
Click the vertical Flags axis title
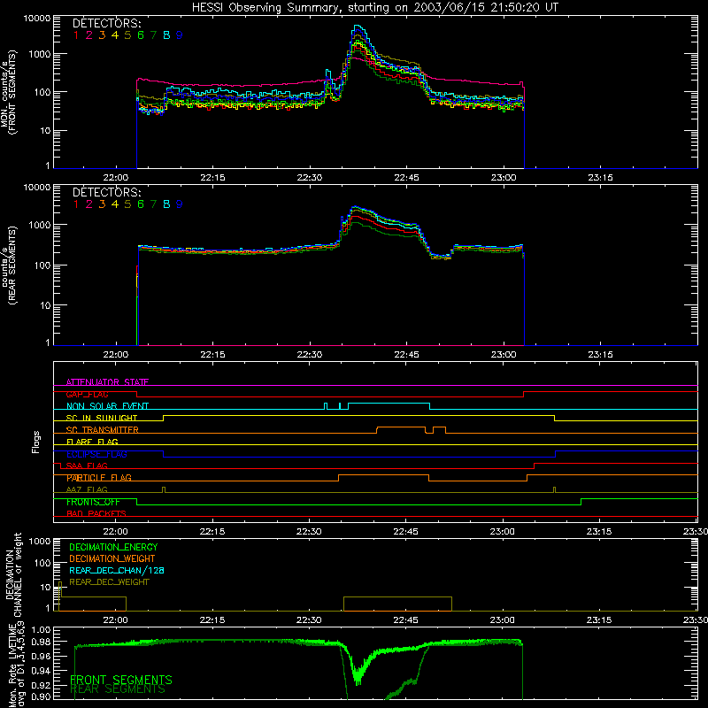click(36, 442)
